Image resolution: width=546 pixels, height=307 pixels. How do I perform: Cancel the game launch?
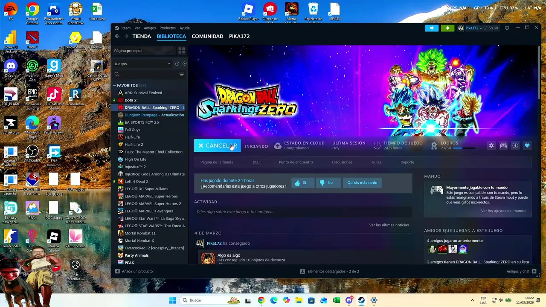(218, 146)
